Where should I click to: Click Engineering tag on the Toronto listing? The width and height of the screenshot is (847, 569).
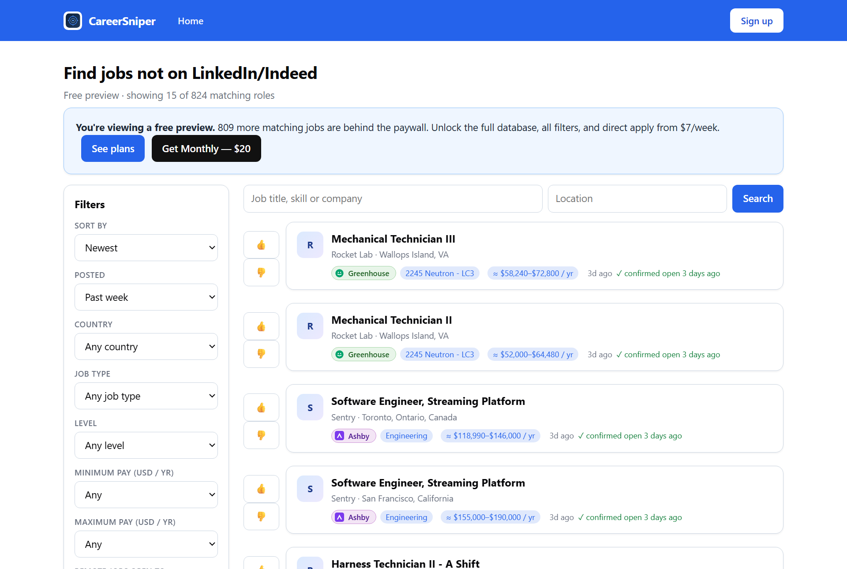tap(406, 436)
